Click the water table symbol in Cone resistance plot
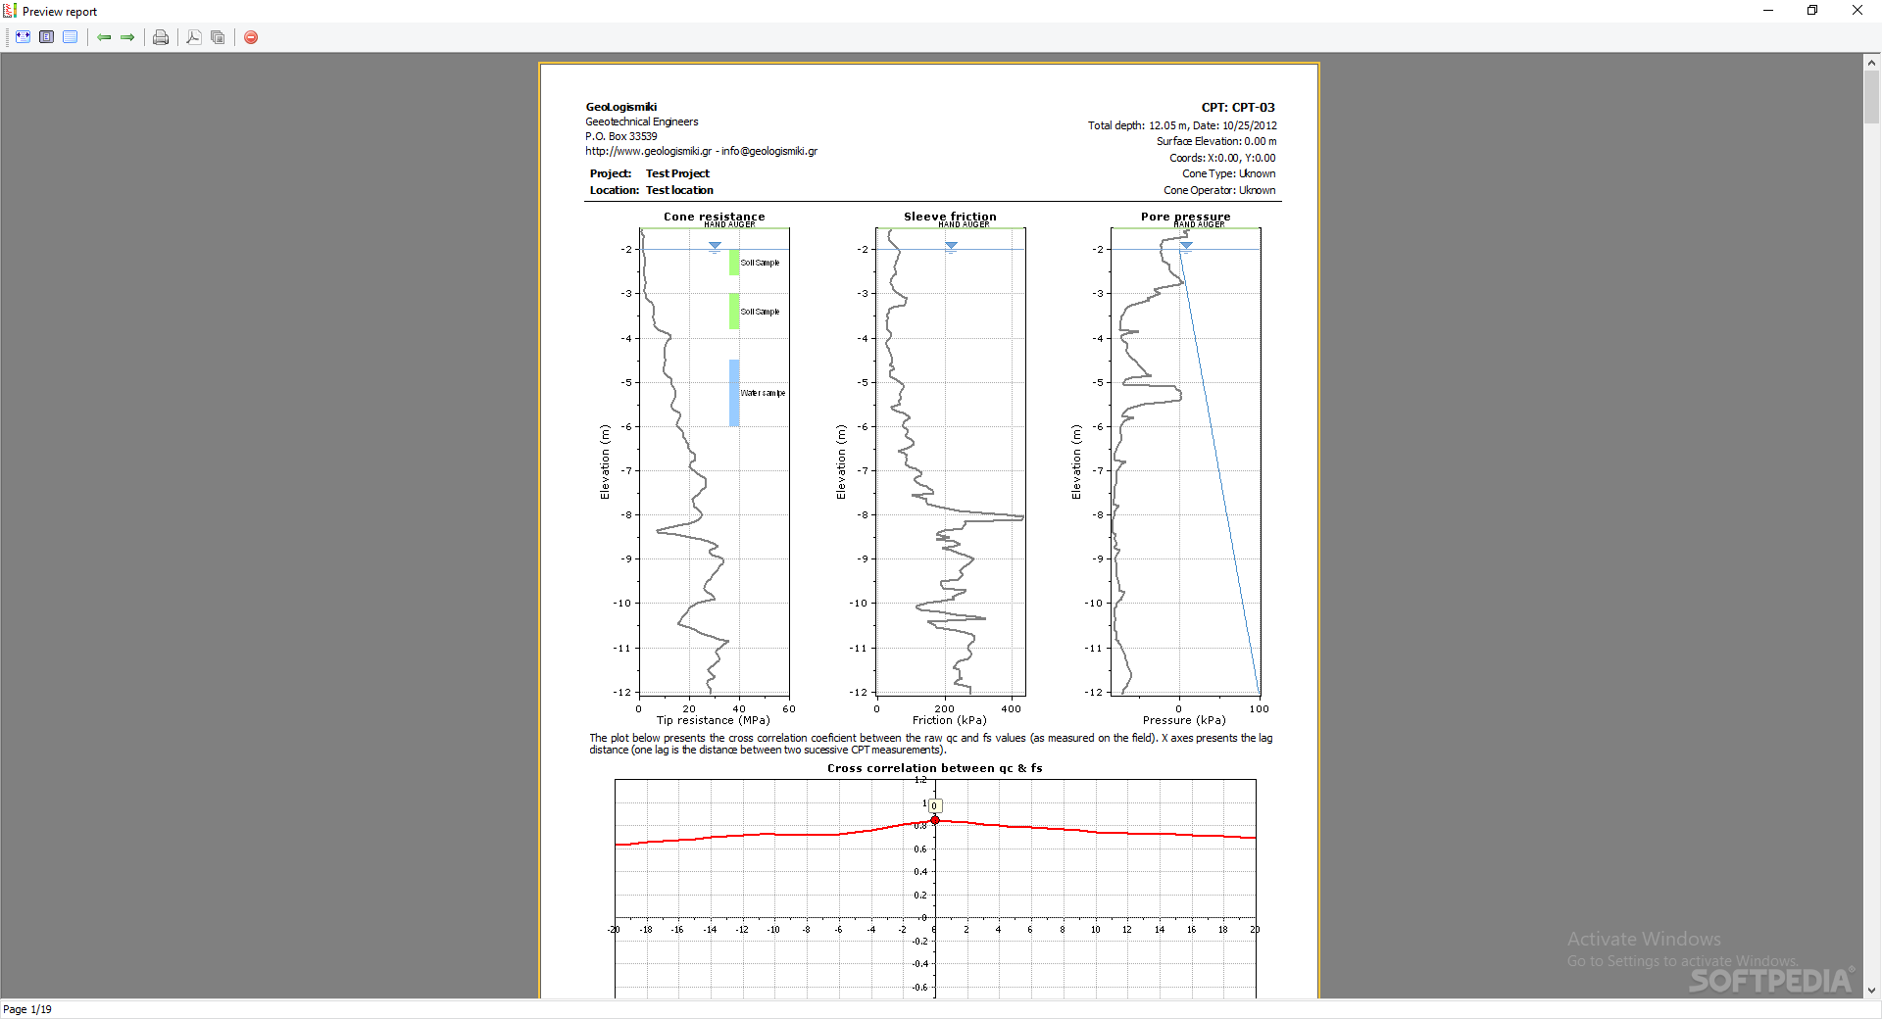The width and height of the screenshot is (1882, 1019). [715, 247]
